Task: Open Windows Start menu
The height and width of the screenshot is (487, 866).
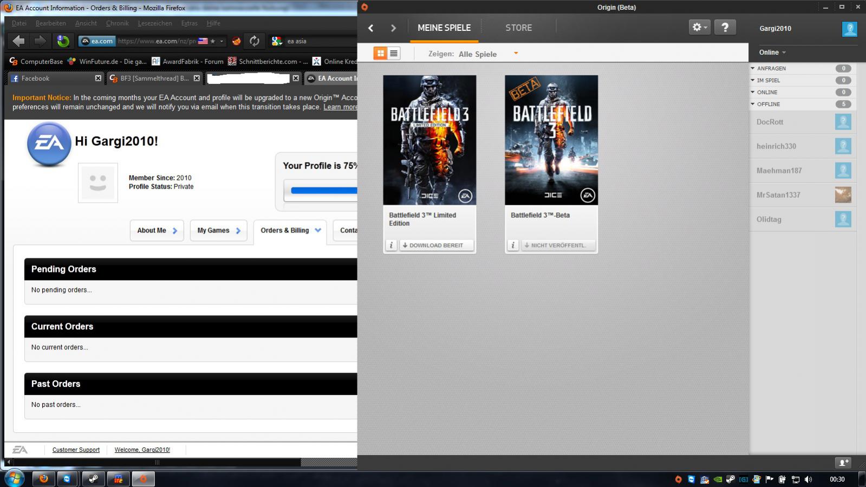Action: [x=14, y=478]
